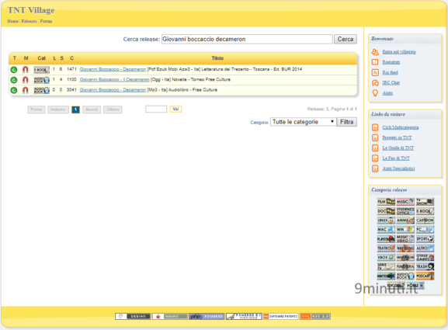The image size is (448, 330).
Task: Click the magnet icon of the Ogg Novelle release
Action: 26,80
